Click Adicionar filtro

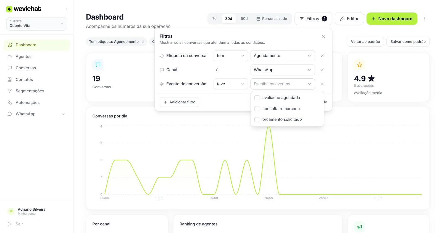(x=179, y=102)
